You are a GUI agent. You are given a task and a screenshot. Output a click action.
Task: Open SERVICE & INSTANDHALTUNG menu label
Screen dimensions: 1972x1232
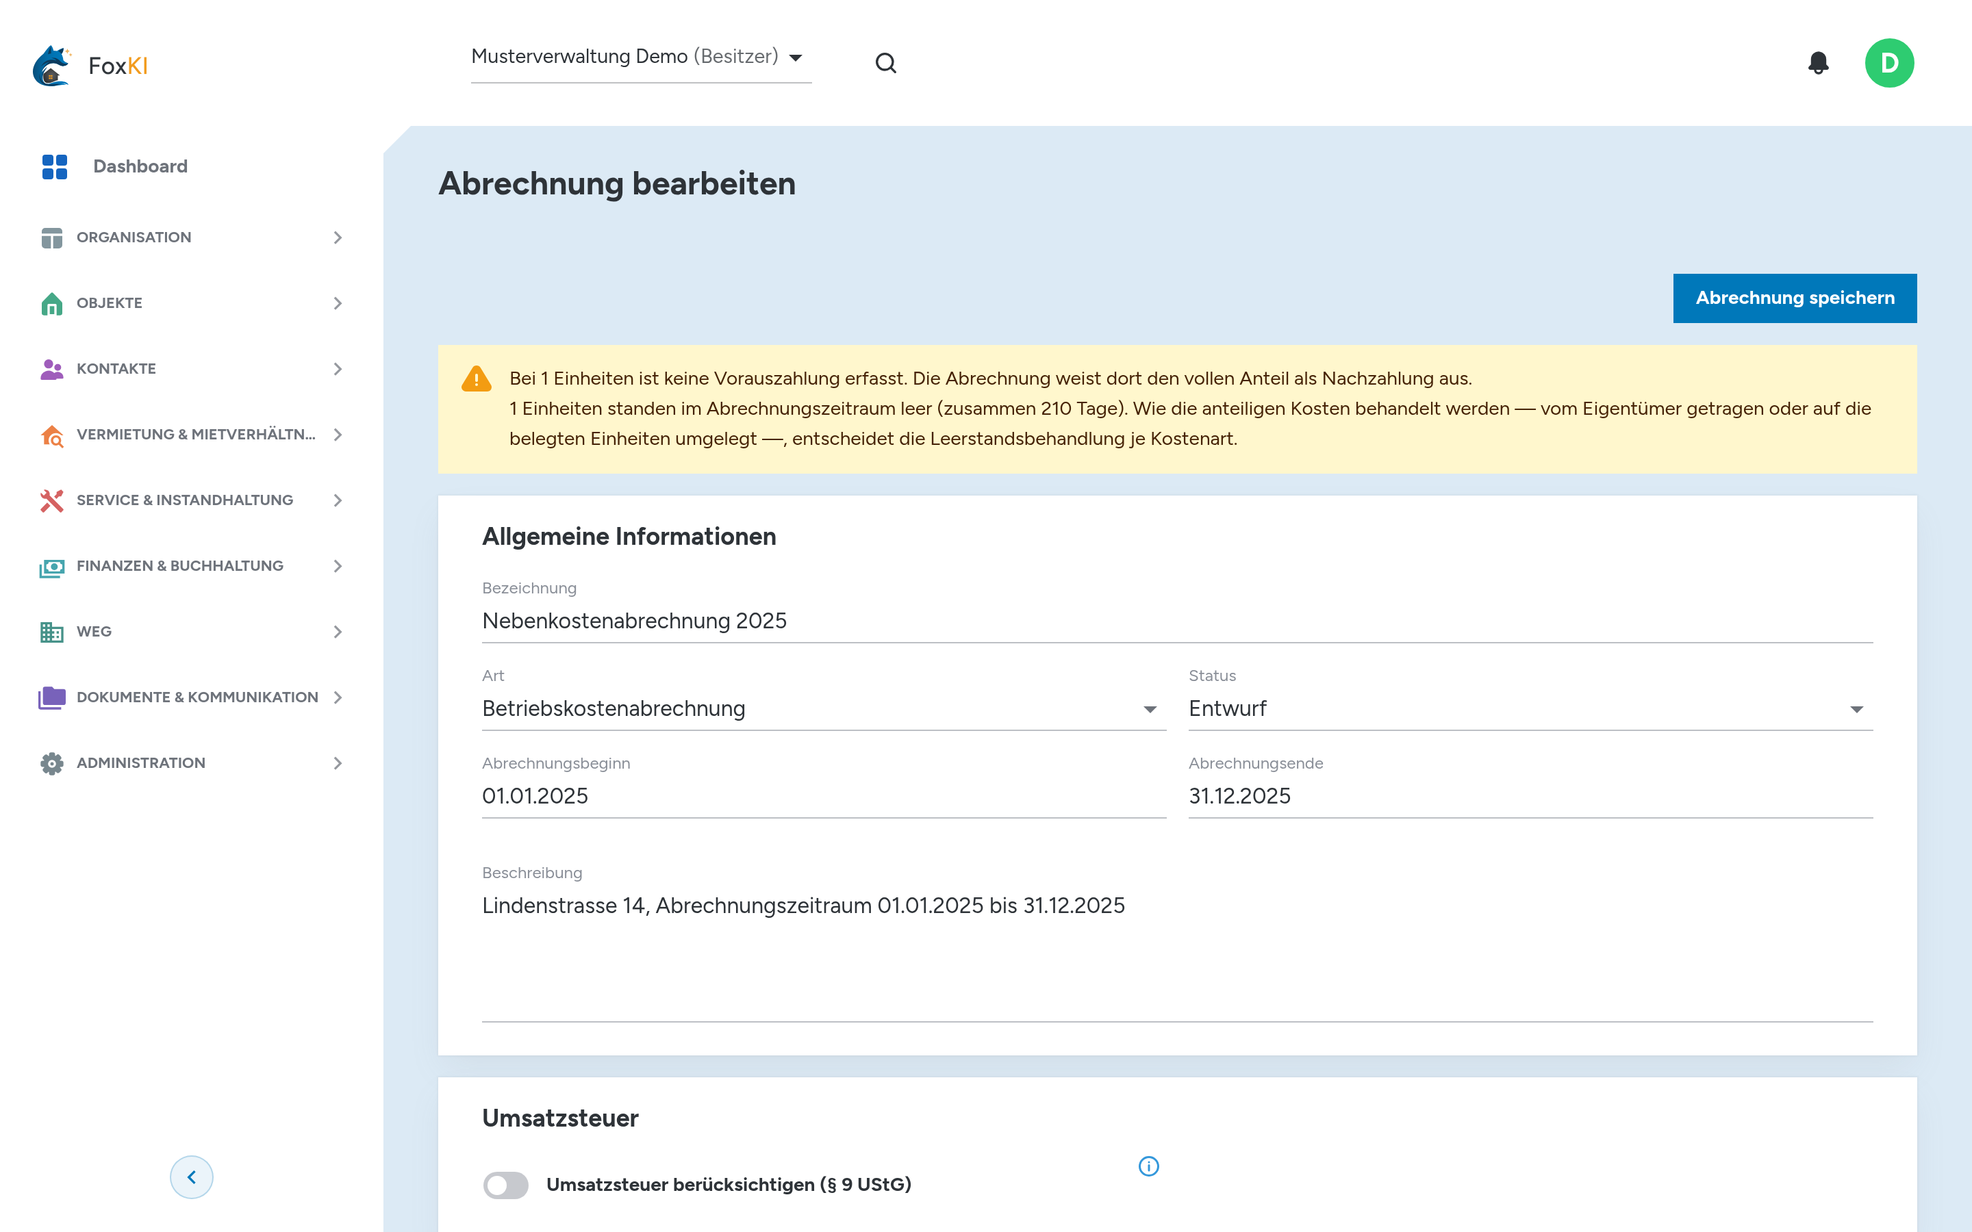tap(185, 500)
